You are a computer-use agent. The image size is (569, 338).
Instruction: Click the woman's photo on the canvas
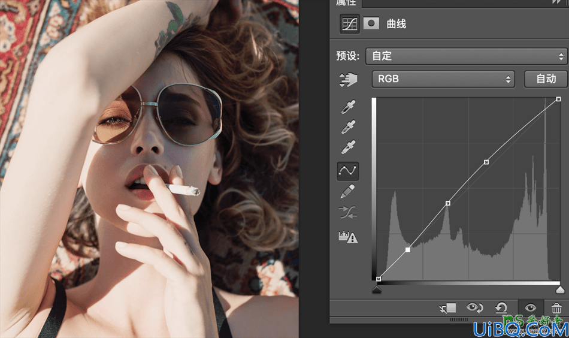(149, 169)
